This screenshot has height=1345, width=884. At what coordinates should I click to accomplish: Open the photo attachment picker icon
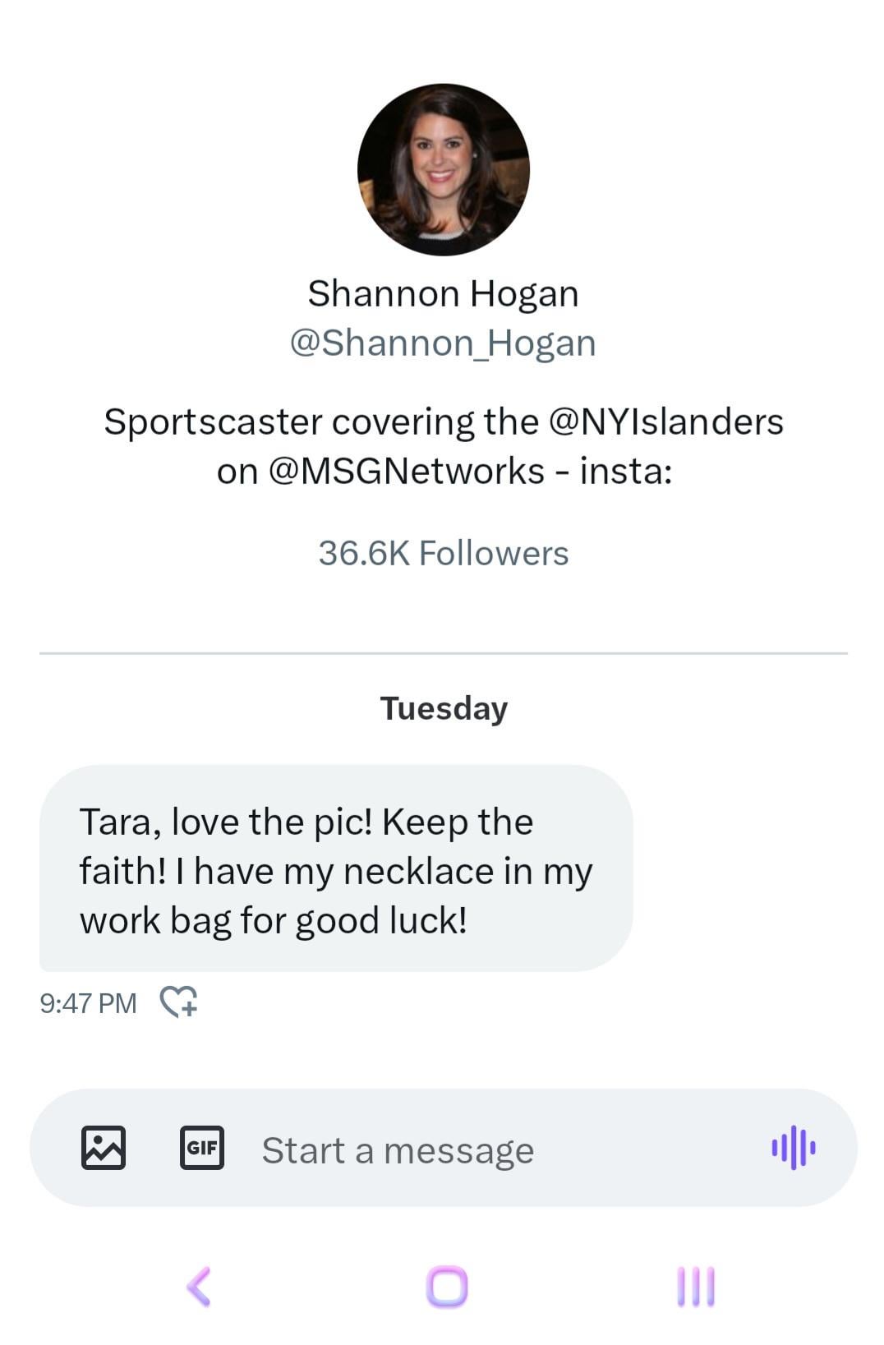104,1148
